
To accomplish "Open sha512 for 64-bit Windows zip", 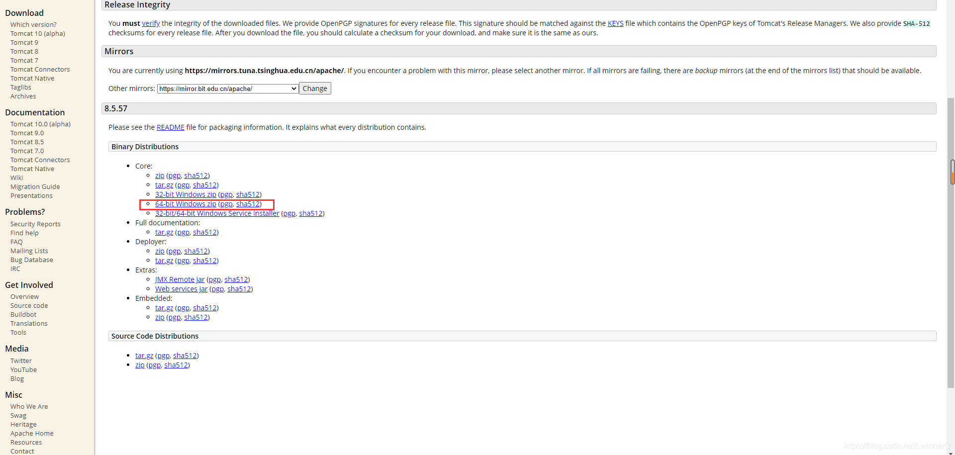I will click(248, 204).
